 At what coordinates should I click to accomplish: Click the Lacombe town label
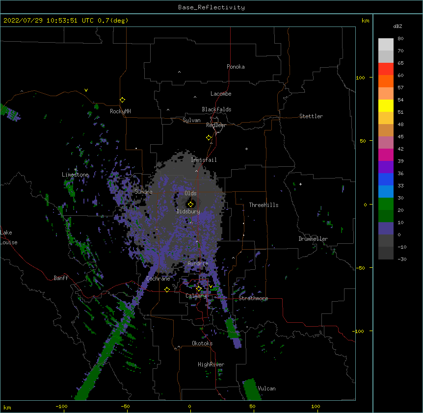coord(221,94)
